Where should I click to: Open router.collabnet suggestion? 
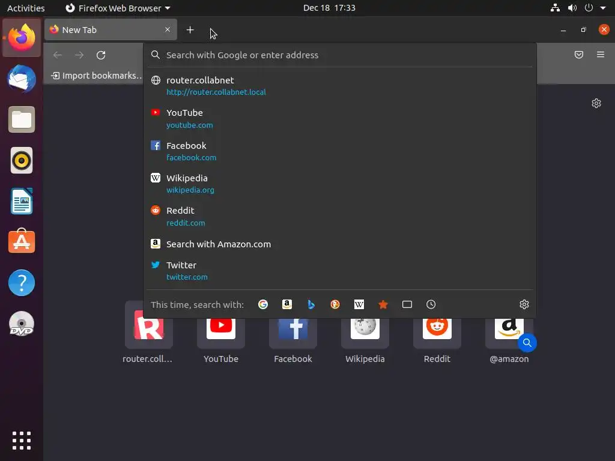click(x=340, y=86)
